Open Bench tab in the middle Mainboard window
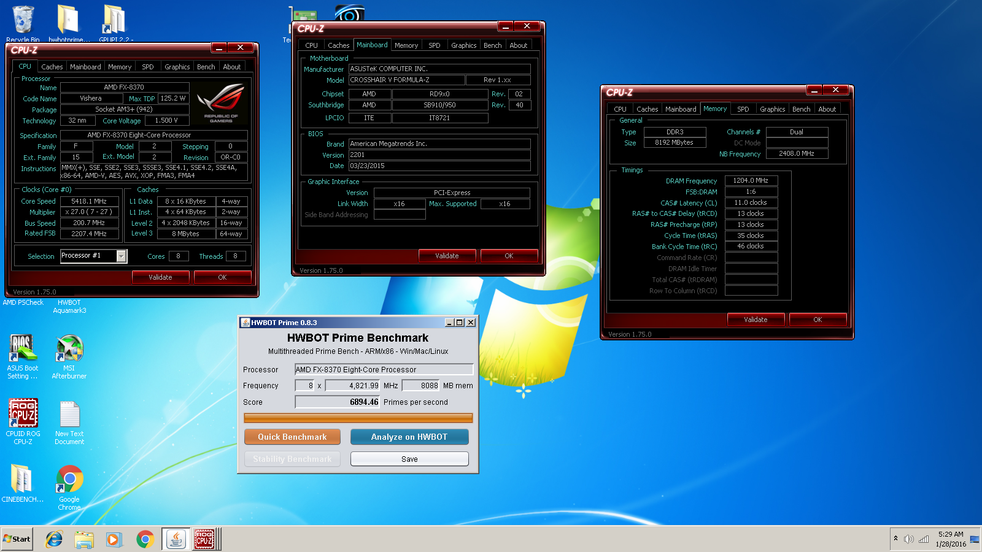Screen dimensions: 982x552 point(493,45)
